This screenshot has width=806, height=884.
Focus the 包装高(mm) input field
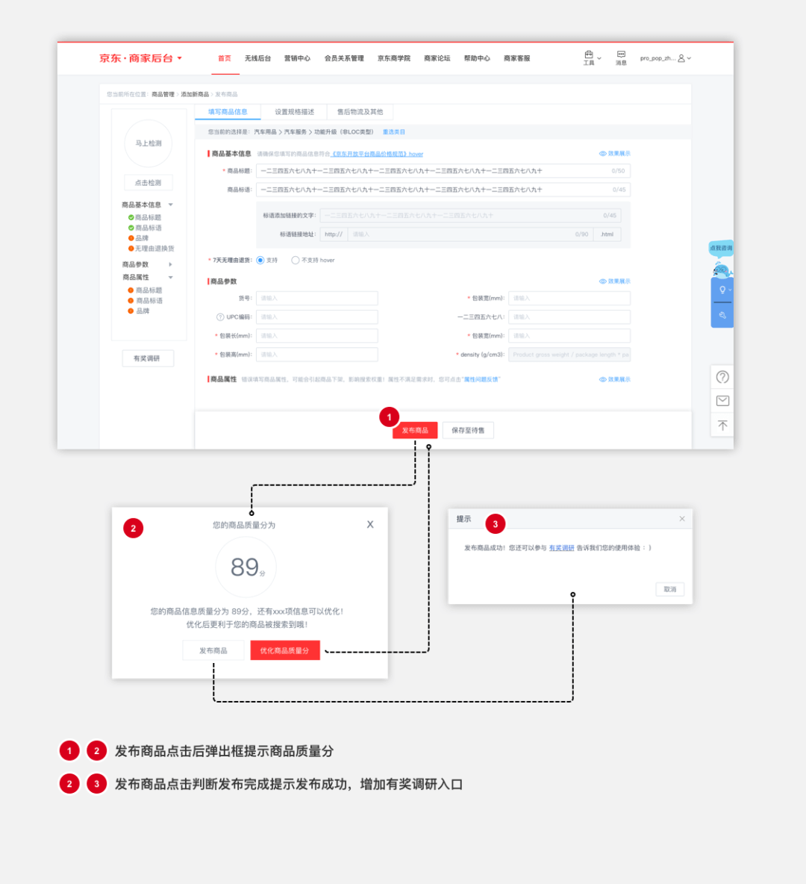coord(316,355)
